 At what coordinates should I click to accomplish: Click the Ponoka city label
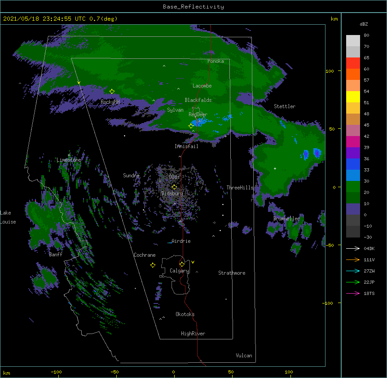tap(215, 61)
